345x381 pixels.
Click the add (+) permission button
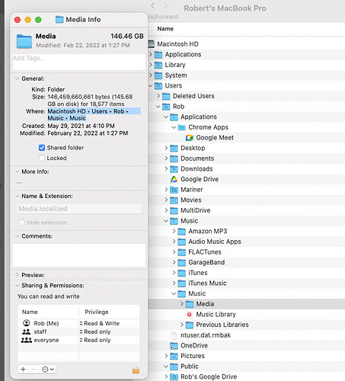[23, 370]
